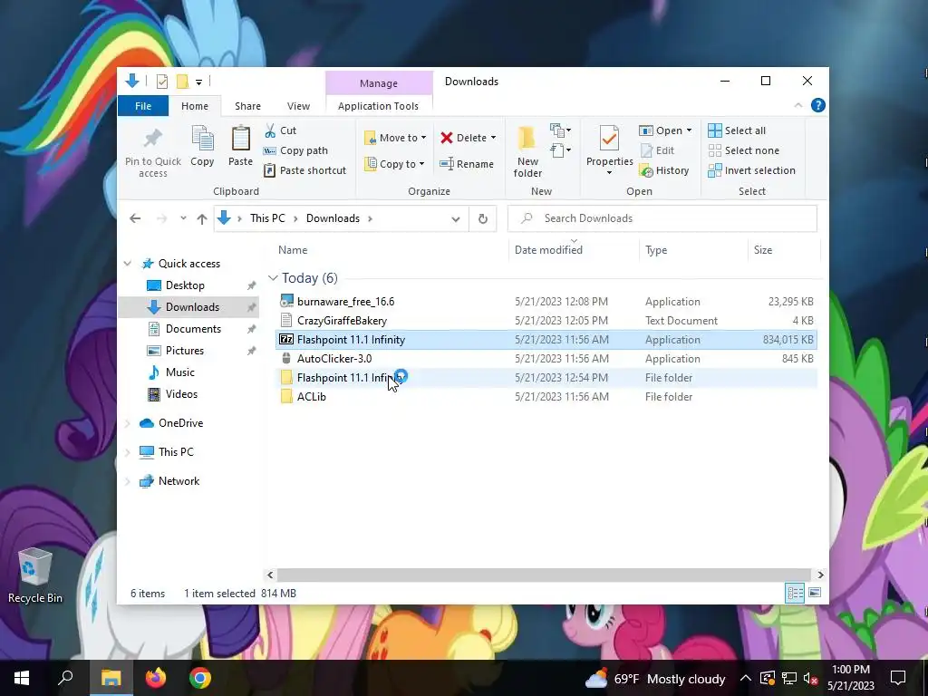Open Firefox from the taskbar
Viewport: 928px width, 696px height.
[156, 678]
